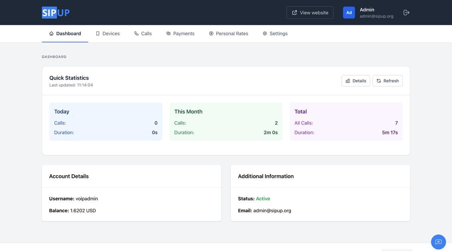The image size is (452, 251).
Task: Refresh the Quick Statistics
Action: (387, 81)
